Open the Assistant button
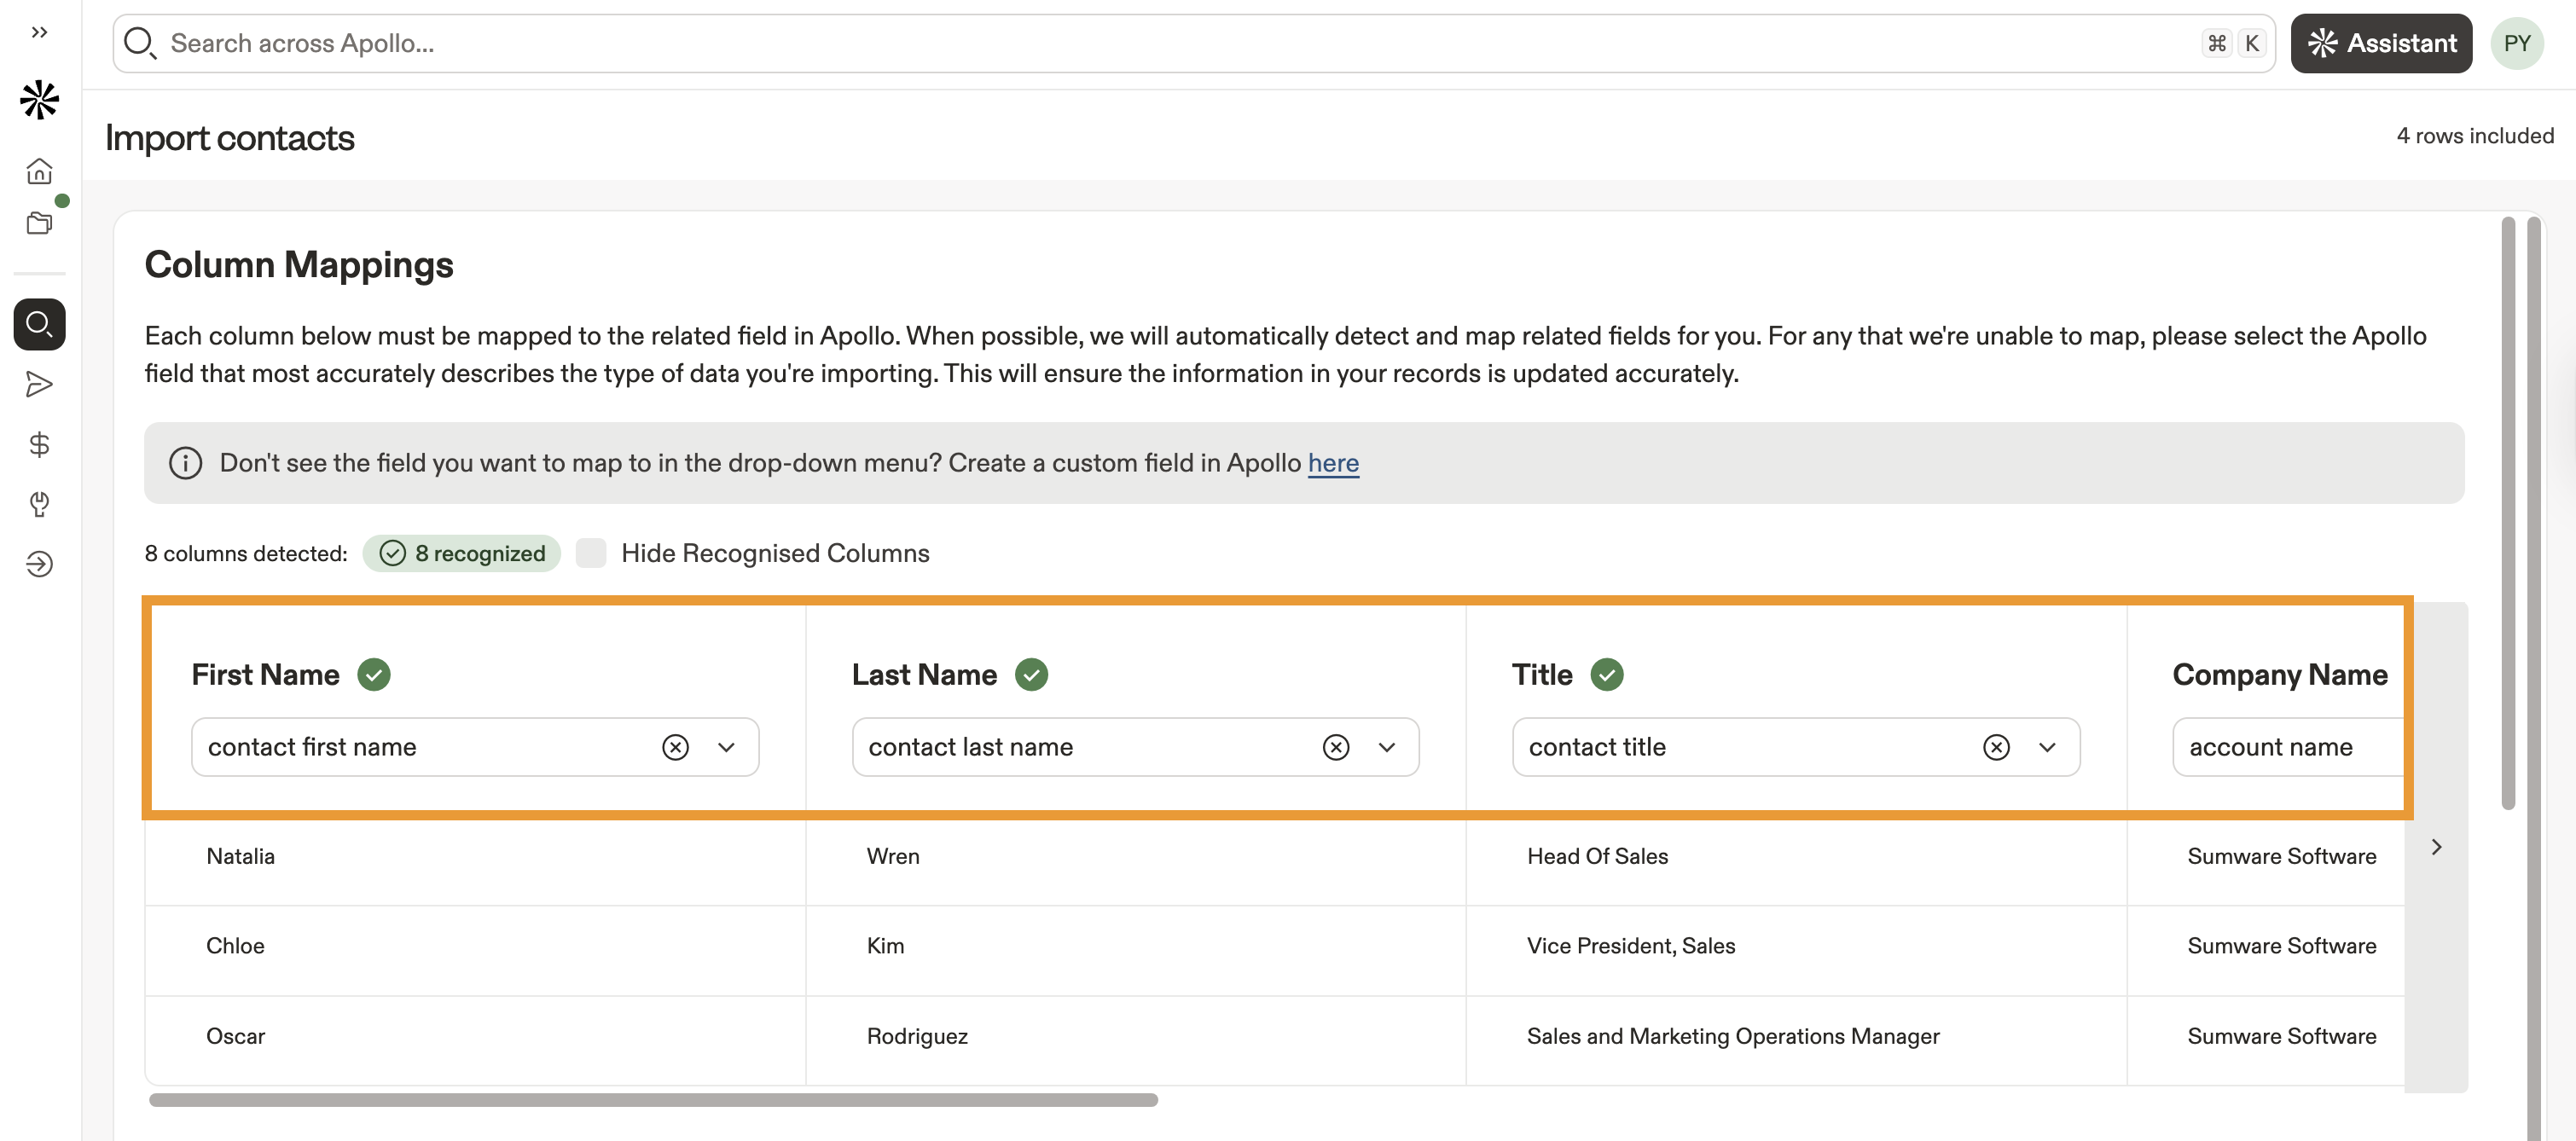Viewport: 2576px width, 1141px height. coord(2380,43)
